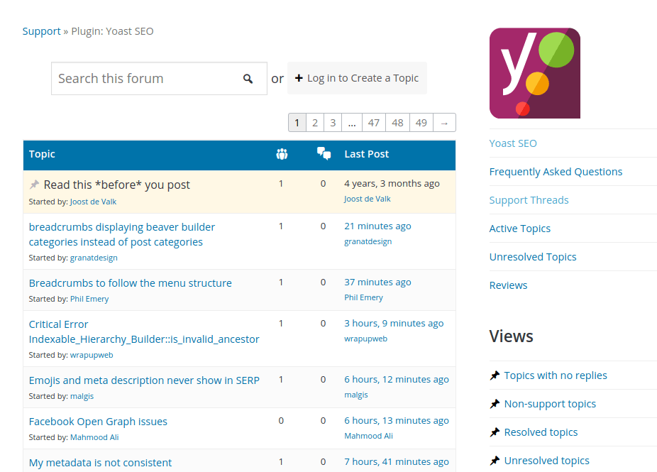This screenshot has width=657, height=472.
Task: Open malgis profile after Started by
Action: [82, 396]
